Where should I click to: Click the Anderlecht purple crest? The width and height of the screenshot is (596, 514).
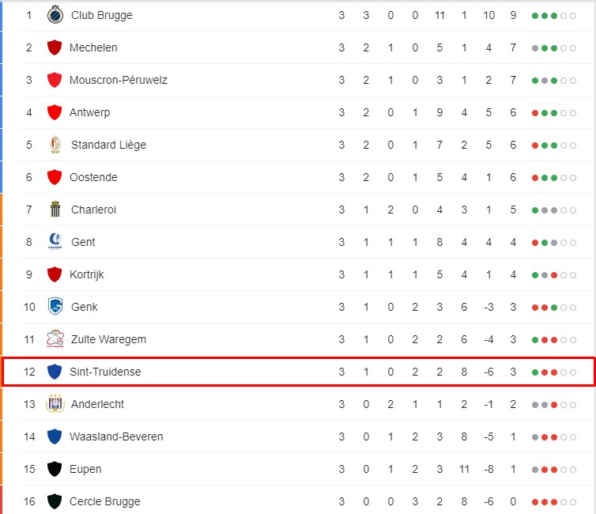tap(55, 404)
